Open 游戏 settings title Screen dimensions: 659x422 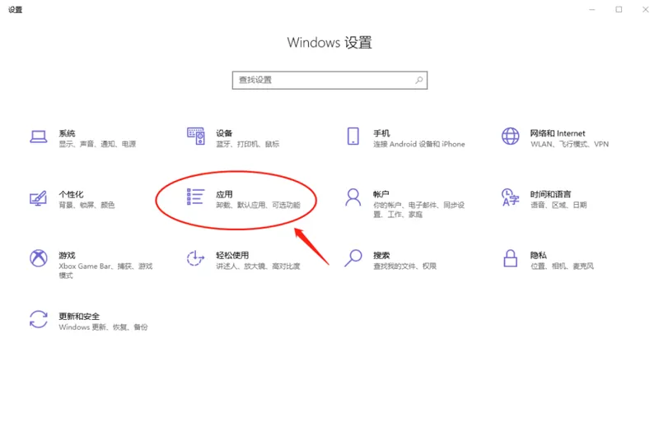pos(67,255)
